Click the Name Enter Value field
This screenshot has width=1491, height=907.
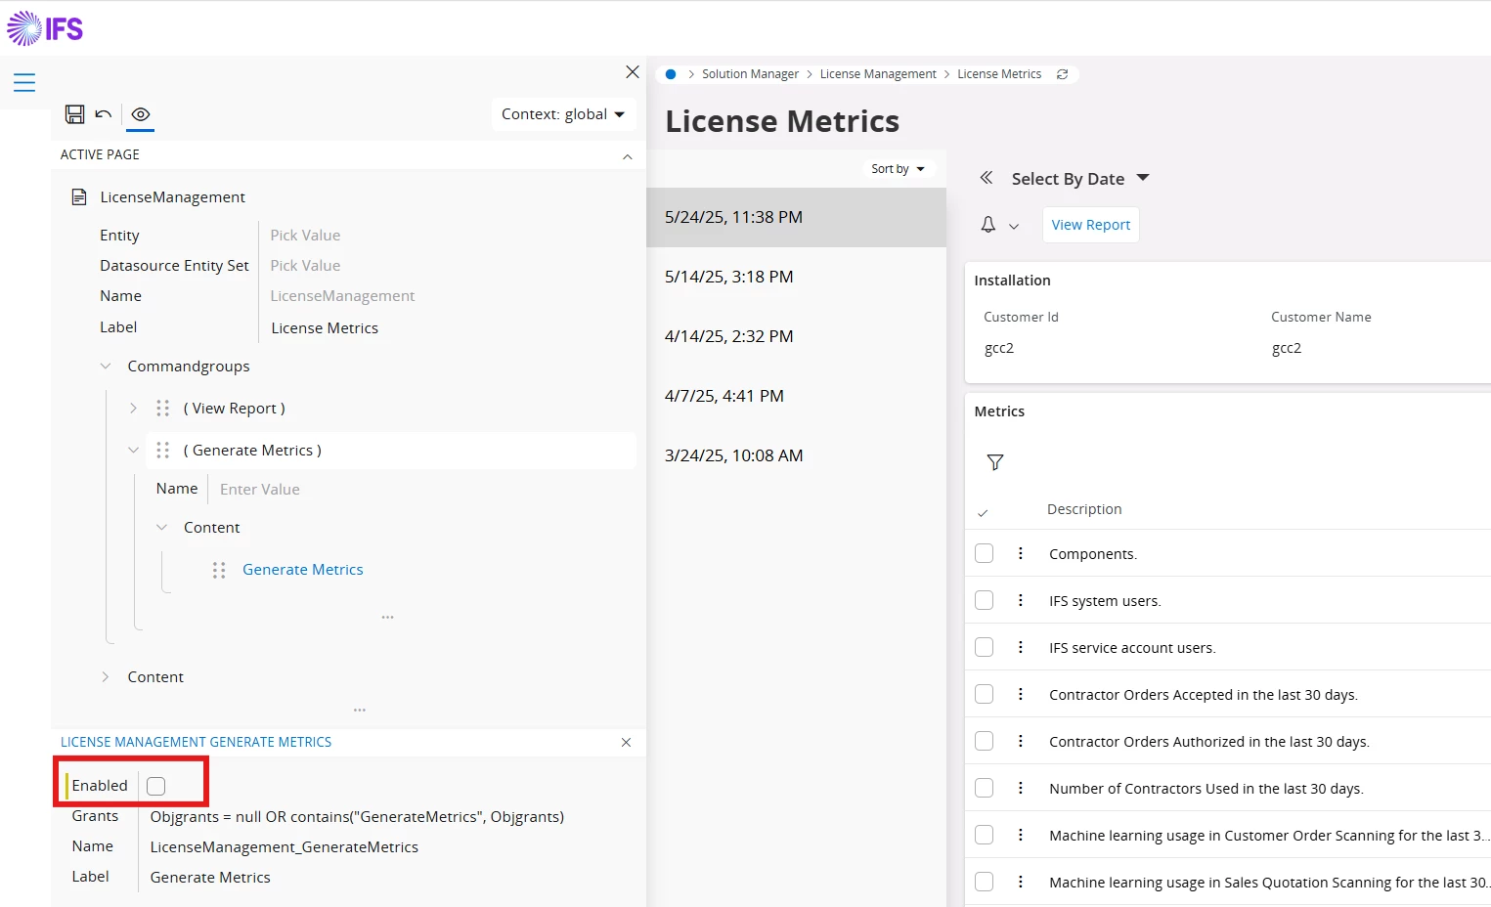tap(260, 490)
